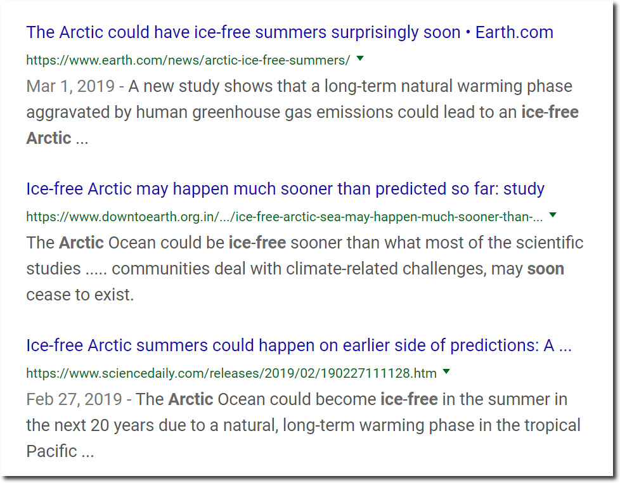Viewport: 620px width, 483px height.
Task: Click the bold 'Arctic' in 'The Arctic Ocean could become'
Action: tap(191, 399)
